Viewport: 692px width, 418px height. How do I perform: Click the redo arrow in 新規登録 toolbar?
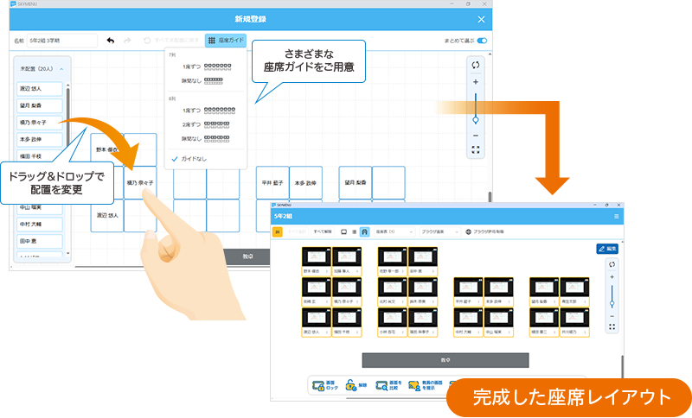127,41
